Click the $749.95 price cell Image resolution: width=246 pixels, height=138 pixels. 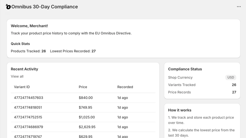click(85, 107)
